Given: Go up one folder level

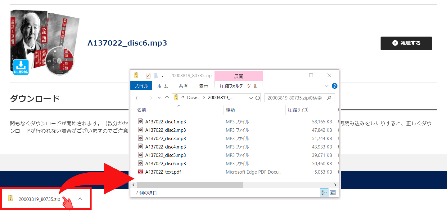Looking at the screenshot, I should tap(167, 98).
